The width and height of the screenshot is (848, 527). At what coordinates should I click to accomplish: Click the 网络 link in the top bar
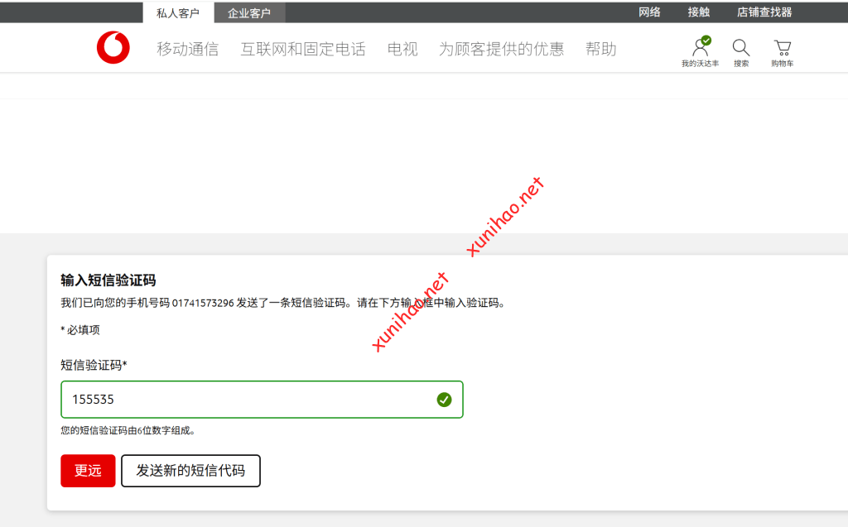click(649, 12)
